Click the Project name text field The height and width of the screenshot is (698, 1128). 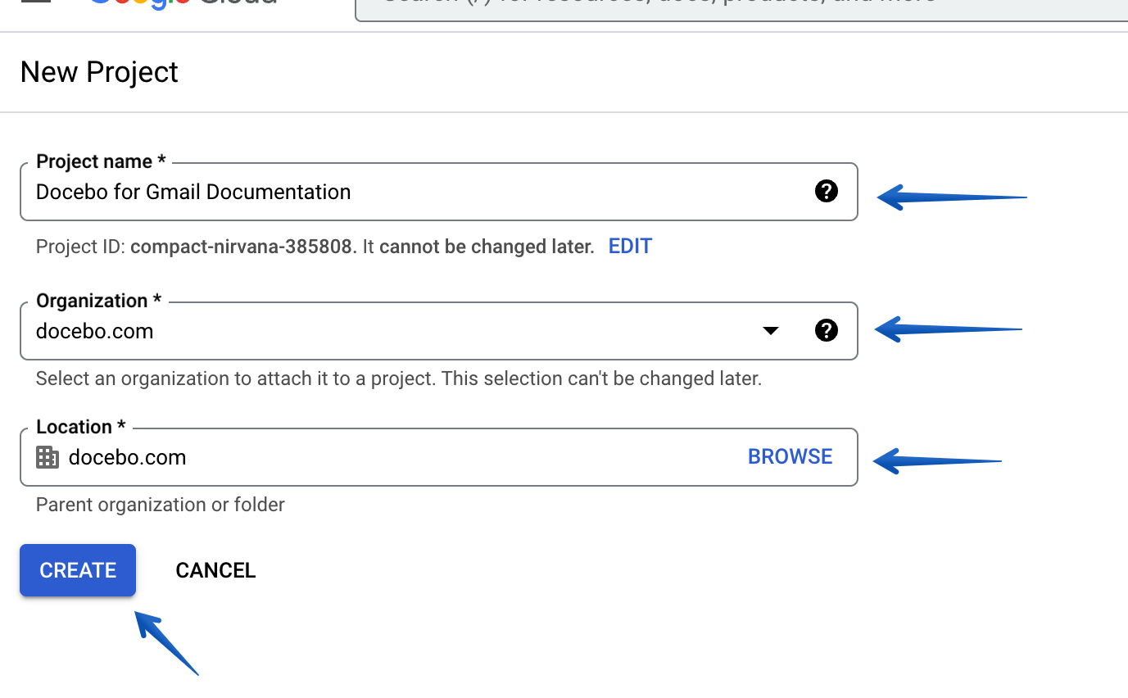(x=438, y=192)
